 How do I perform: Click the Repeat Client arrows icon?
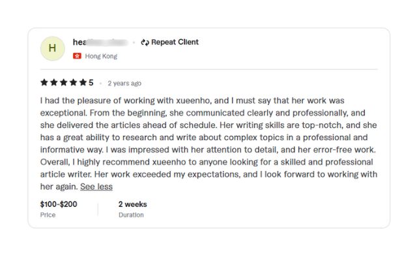pos(145,42)
